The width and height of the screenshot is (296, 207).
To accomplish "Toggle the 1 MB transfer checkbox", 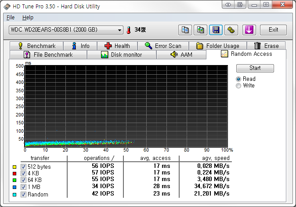I will point(23,187).
